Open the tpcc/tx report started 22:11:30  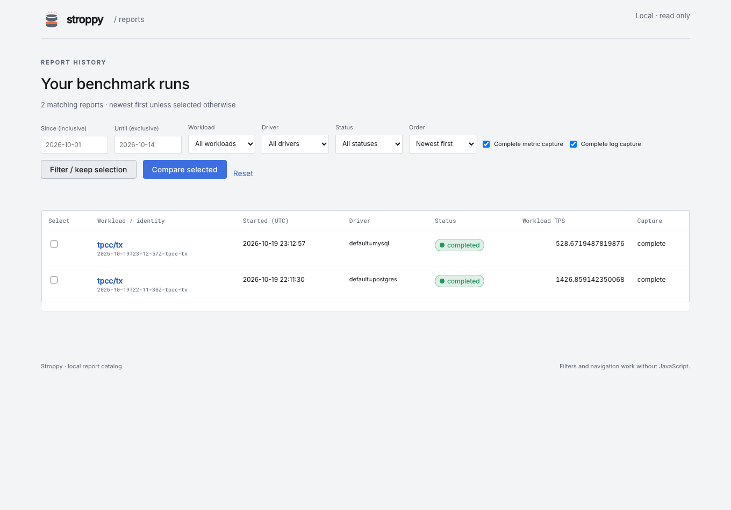(x=110, y=281)
